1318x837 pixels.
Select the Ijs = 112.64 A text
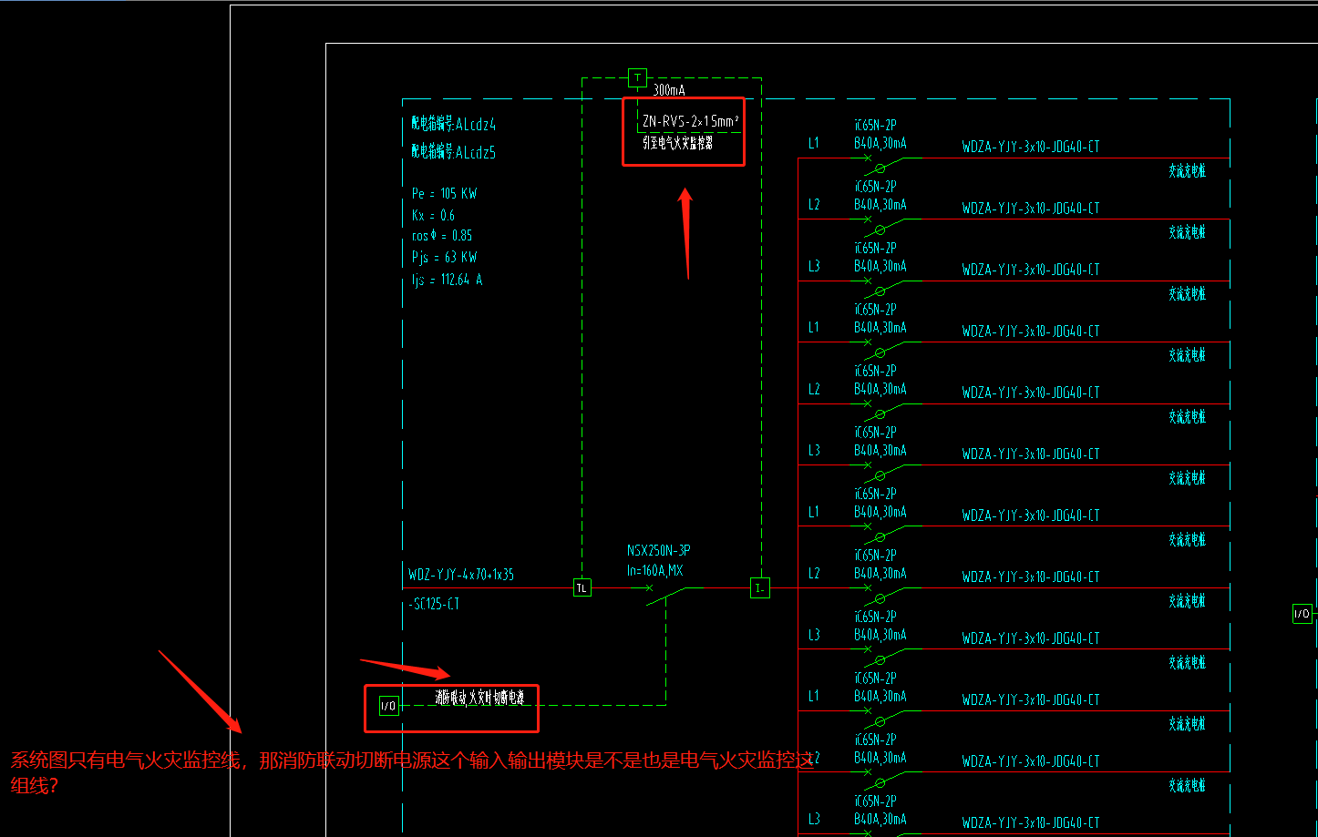pos(448,280)
